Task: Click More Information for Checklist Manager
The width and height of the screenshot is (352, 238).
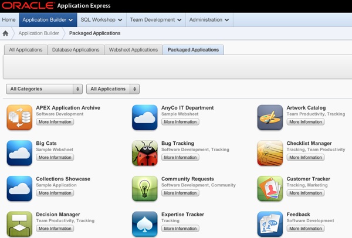Action: (x=306, y=158)
